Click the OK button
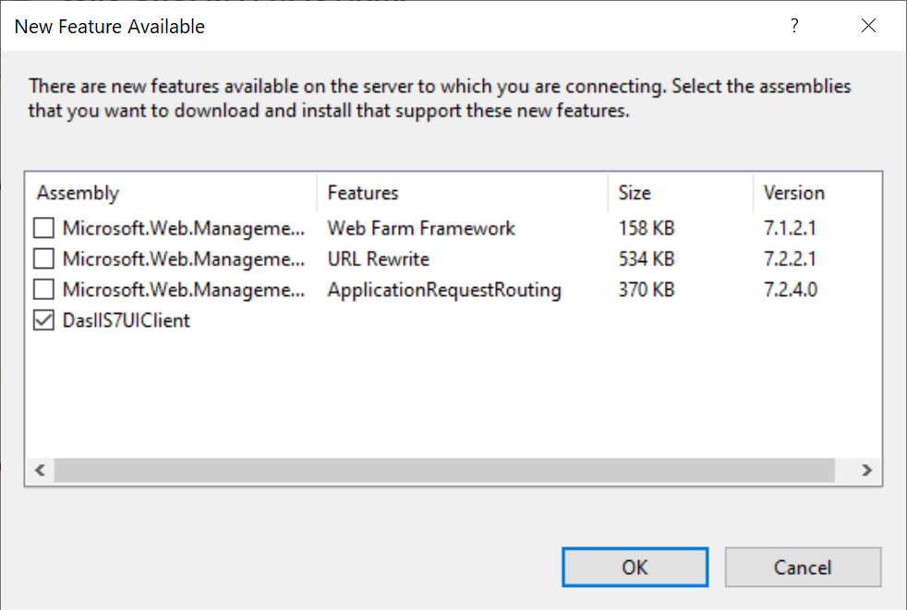This screenshot has width=907, height=610. (635, 568)
